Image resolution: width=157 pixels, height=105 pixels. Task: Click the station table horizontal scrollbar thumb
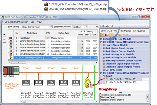(x=19, y=63)
